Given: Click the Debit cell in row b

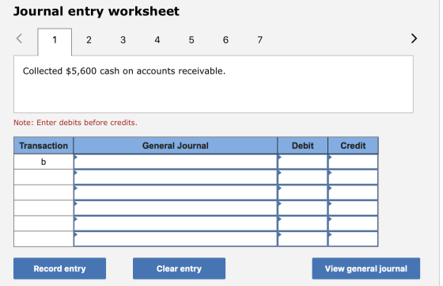Looking at the screenshot, I should coord(302,162).
